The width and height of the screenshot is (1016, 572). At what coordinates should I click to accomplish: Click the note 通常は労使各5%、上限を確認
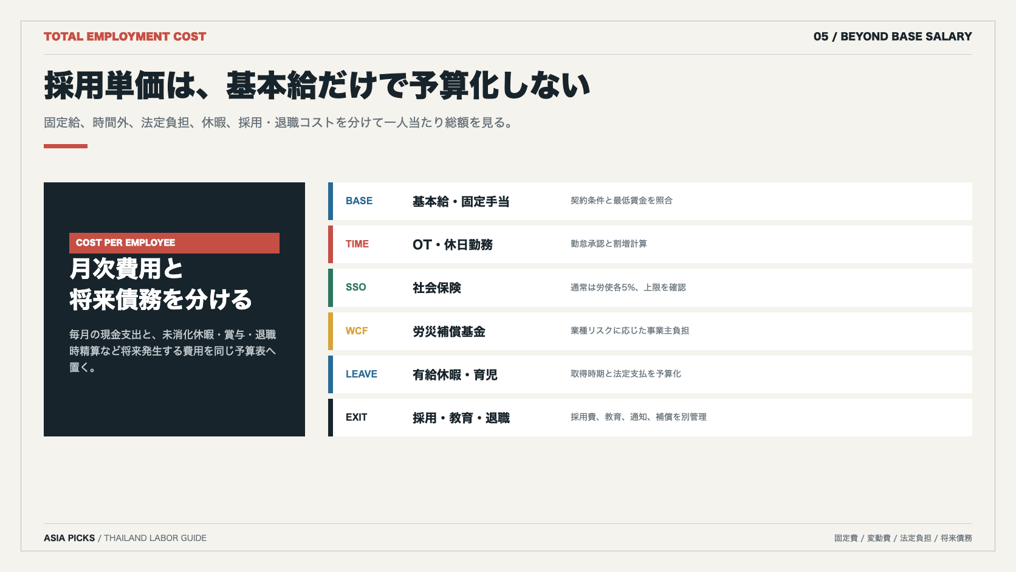click(628, 288)
